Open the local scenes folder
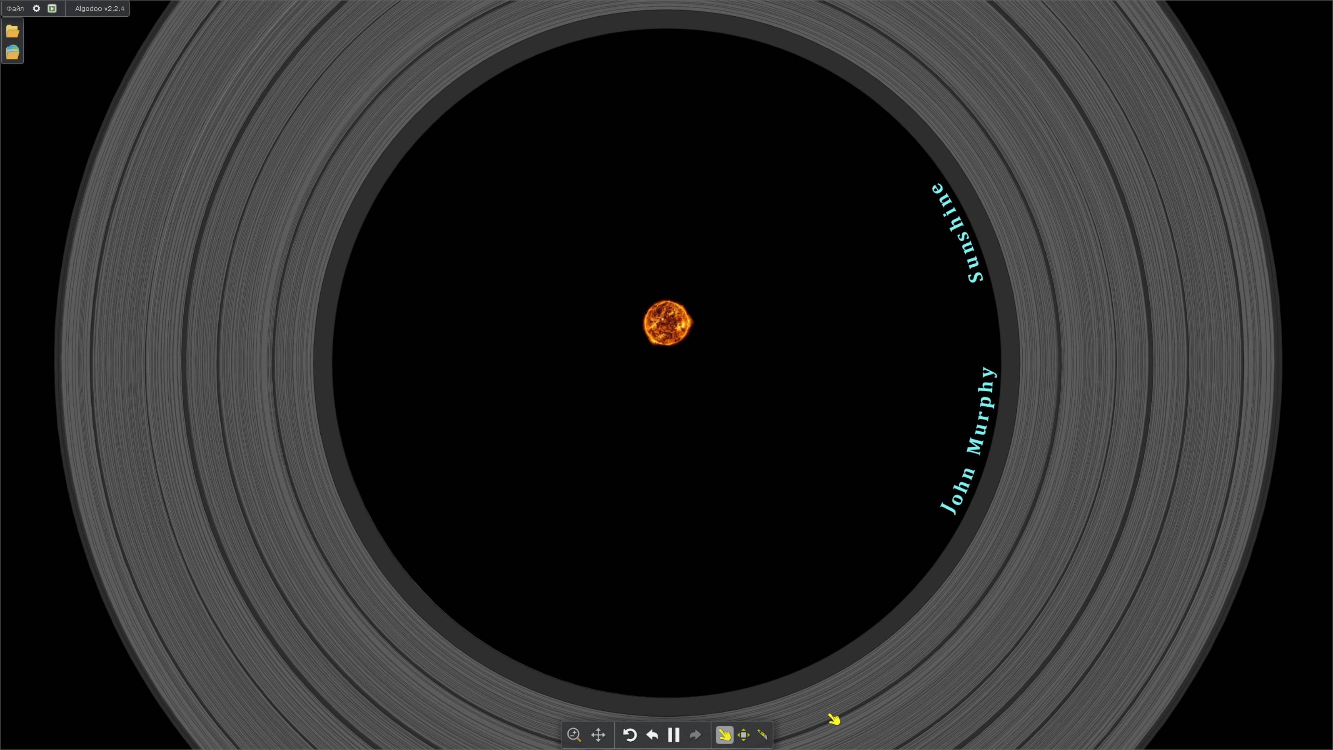Viewport: 1333px width, 750px height. point(12,32)
